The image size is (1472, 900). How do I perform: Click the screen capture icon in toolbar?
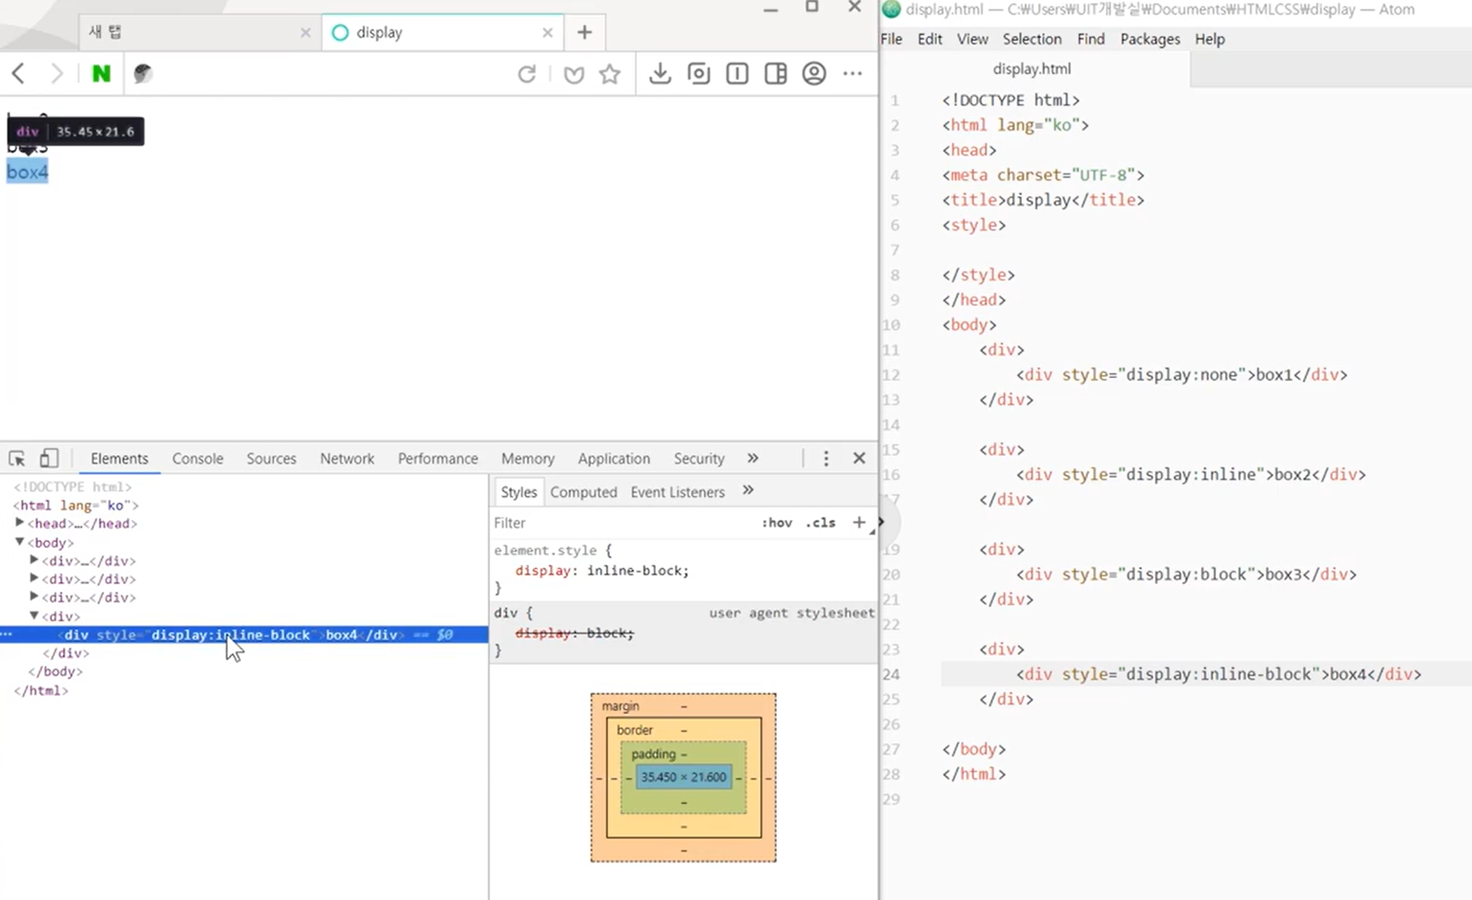[699, 74]
